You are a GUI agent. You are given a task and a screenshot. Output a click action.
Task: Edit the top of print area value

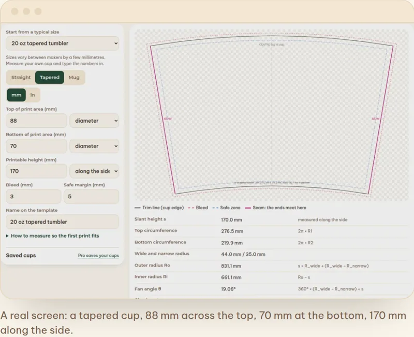[x=36, y=121]
